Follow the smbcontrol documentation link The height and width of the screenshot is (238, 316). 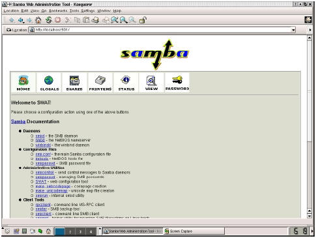click(44, 172)
